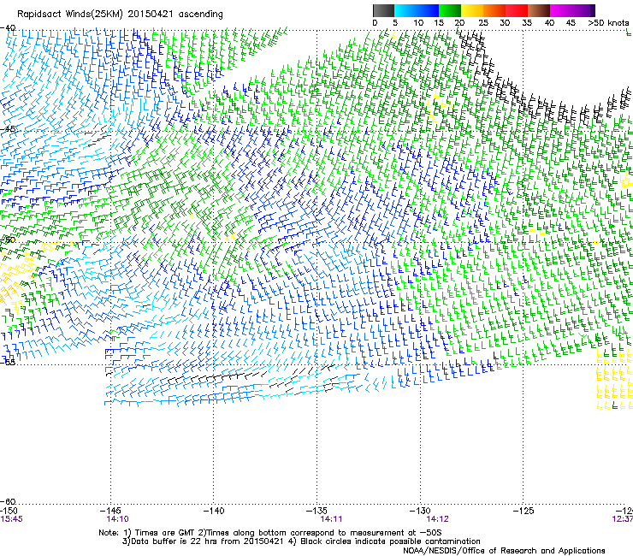Click the '>50 knots' legend label
The width and height of the screenshot is (633, 556).
click(x=608, y=23)
